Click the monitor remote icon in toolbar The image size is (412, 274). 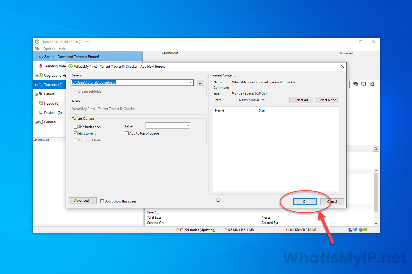(x=364, y=84)
